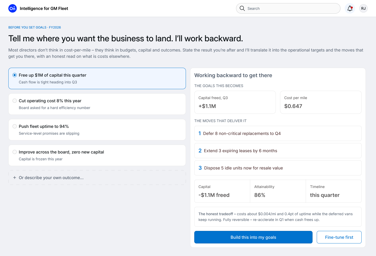Select the Free up $1M of capital radio button

coord(15,75)
